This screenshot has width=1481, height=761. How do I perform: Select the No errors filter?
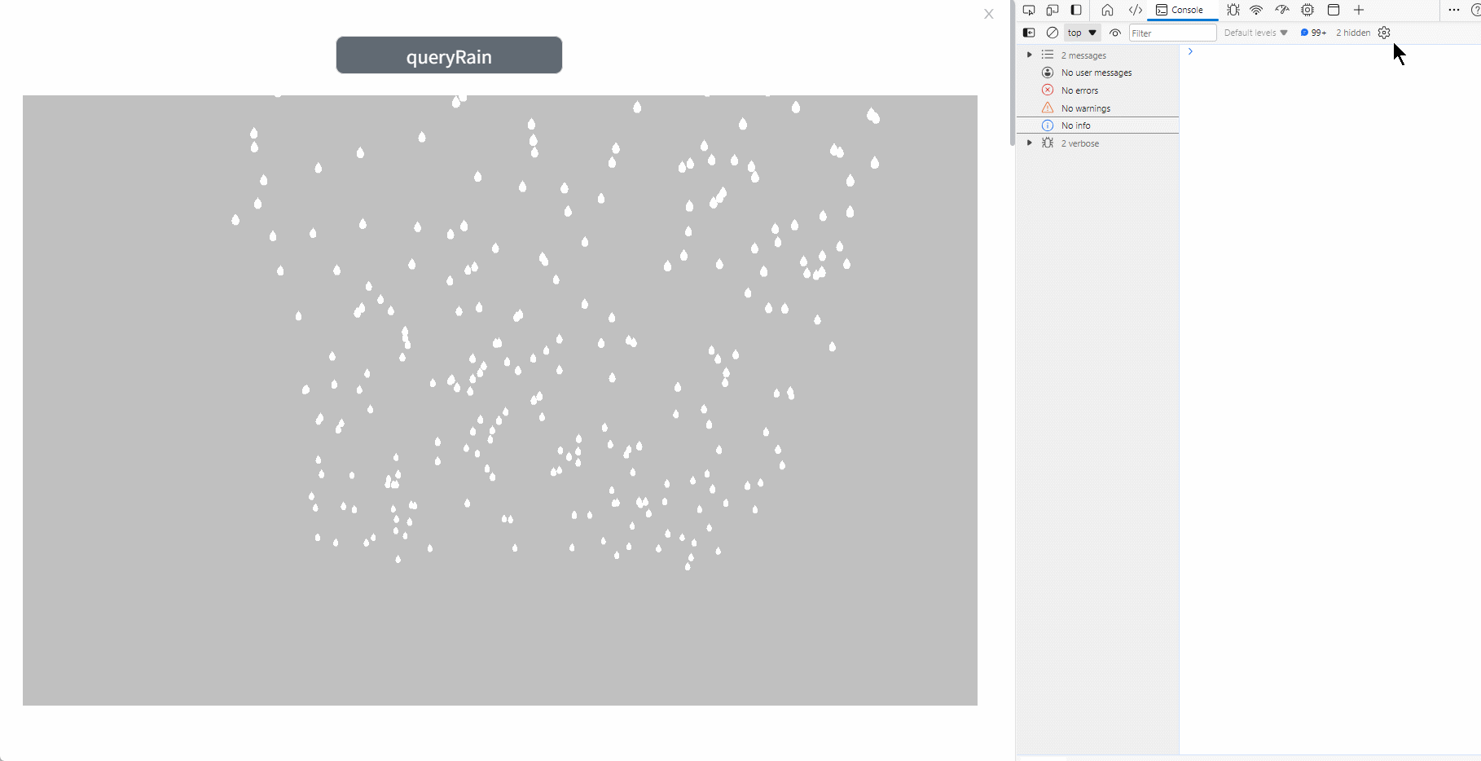1079,90
